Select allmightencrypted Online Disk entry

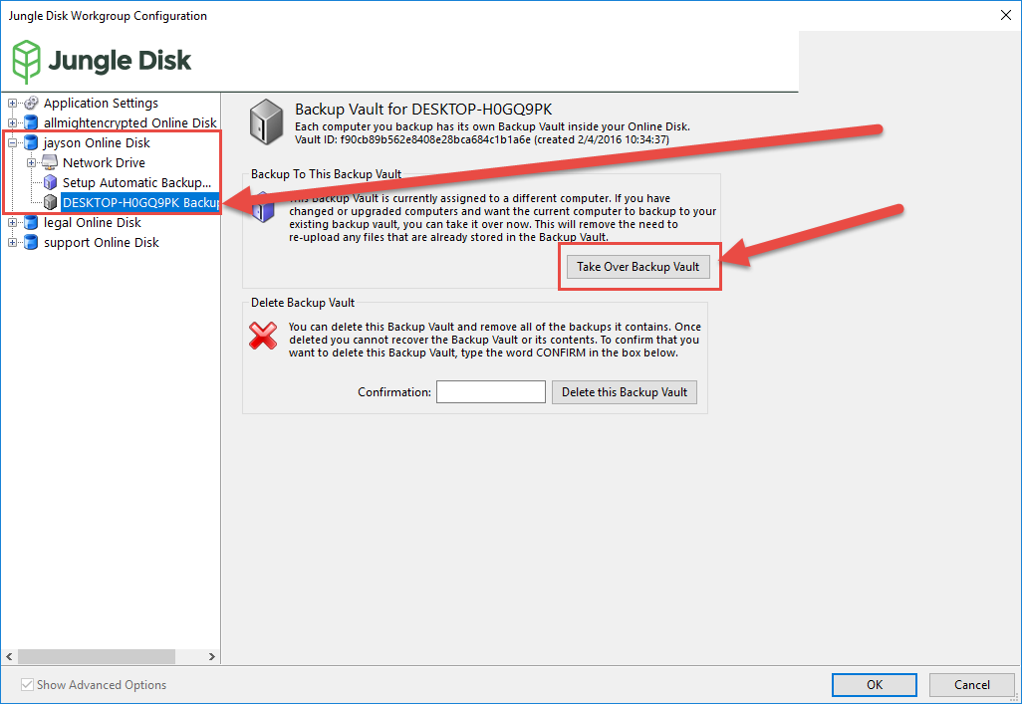(x=130, y=122)
